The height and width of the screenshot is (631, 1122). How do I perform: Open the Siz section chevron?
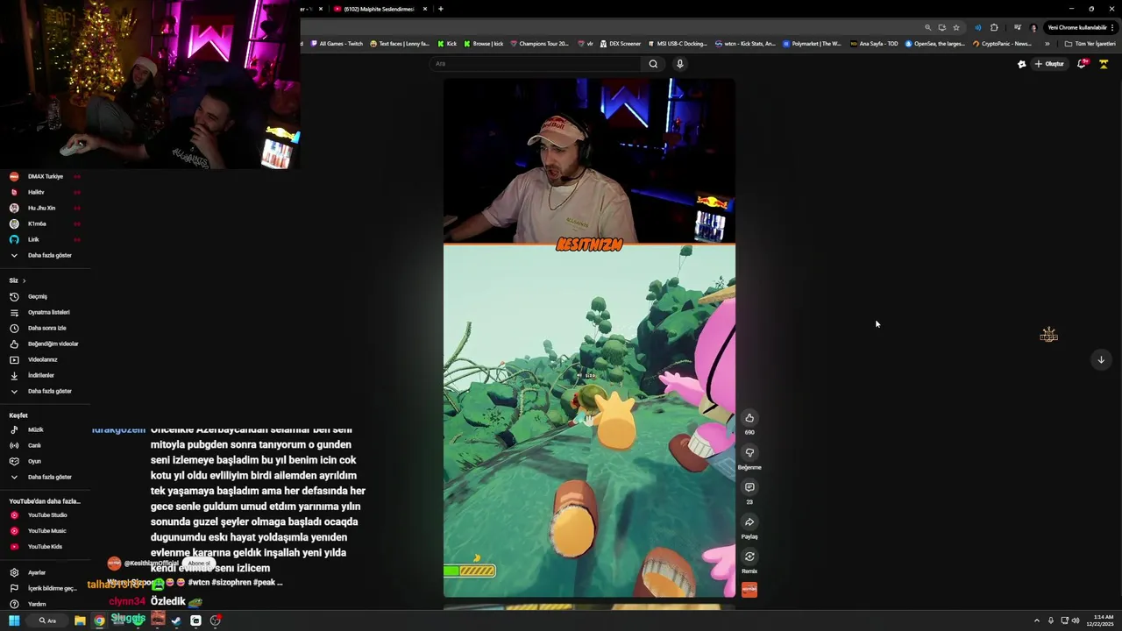pyautogui.click(x=24, y=280)
